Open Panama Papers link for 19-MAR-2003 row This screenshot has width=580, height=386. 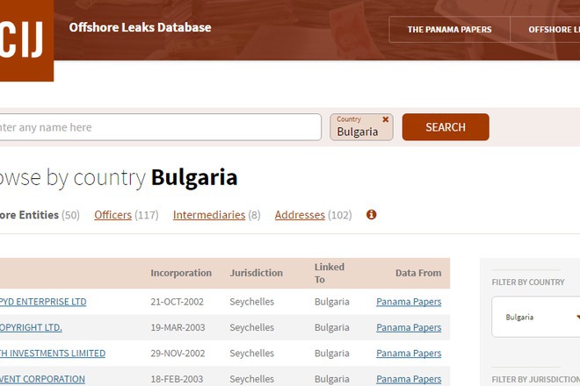(x=409, y=327)
